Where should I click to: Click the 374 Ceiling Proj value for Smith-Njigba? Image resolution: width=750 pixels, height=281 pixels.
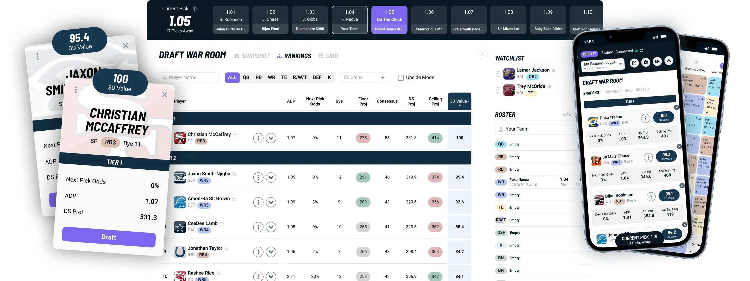435,177
